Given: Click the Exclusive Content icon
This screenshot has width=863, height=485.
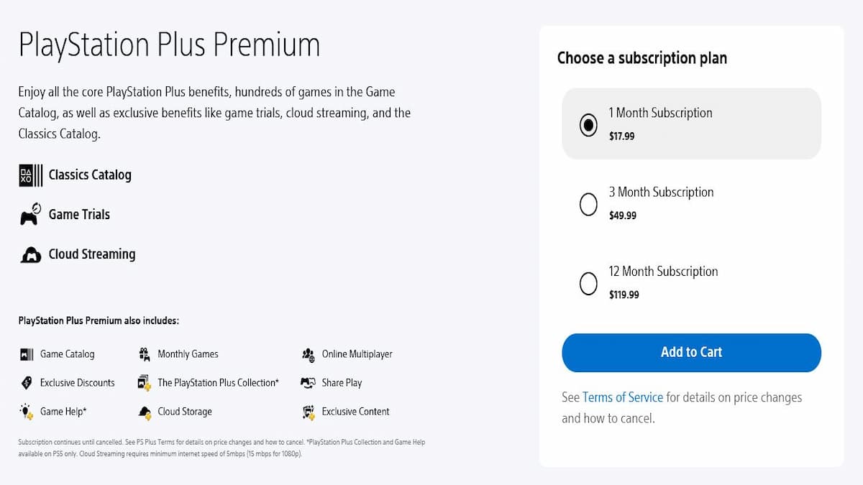Looking at the screenshot, I should tap(309, 412).
